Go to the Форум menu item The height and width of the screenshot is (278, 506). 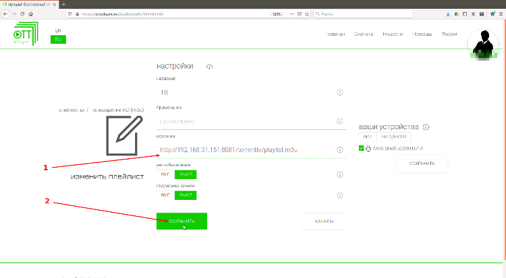pos(450,34)
